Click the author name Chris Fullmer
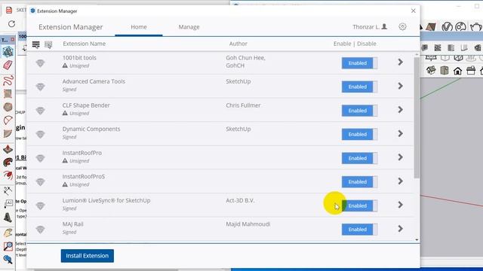Screen dimensions: 483x271 [x=243, y=105]
